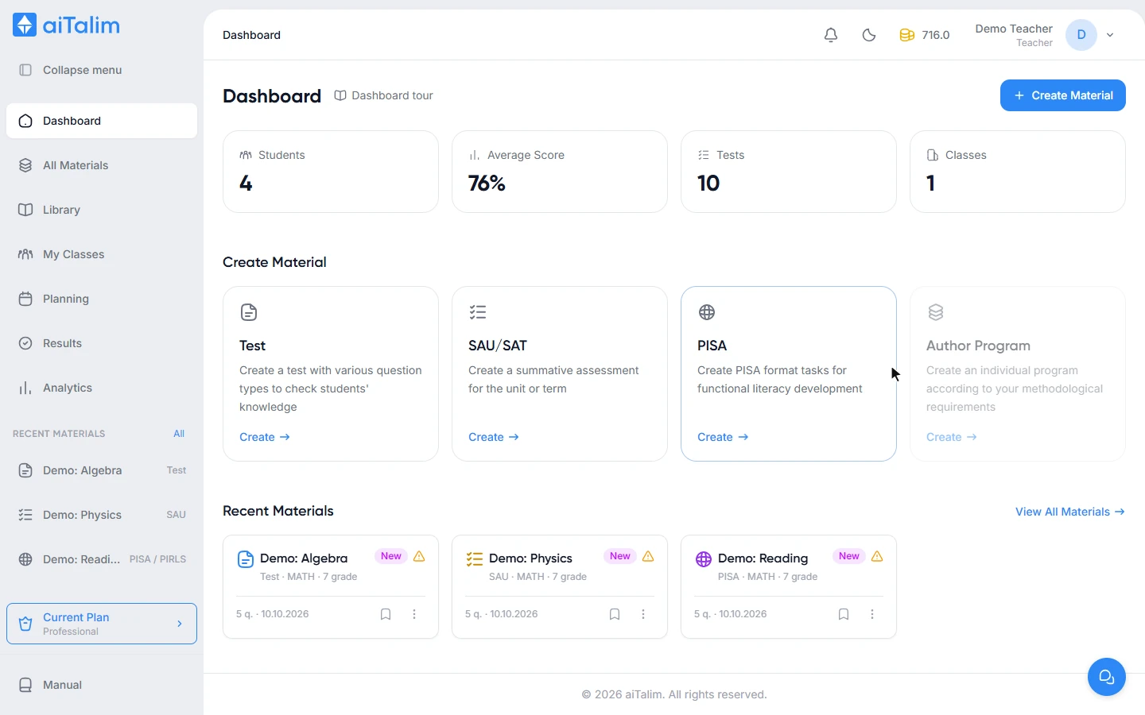Image resolution: width=1145 pixels, height=715 pixels.
Task: Open Library from the sidebar
Action: 102,210
